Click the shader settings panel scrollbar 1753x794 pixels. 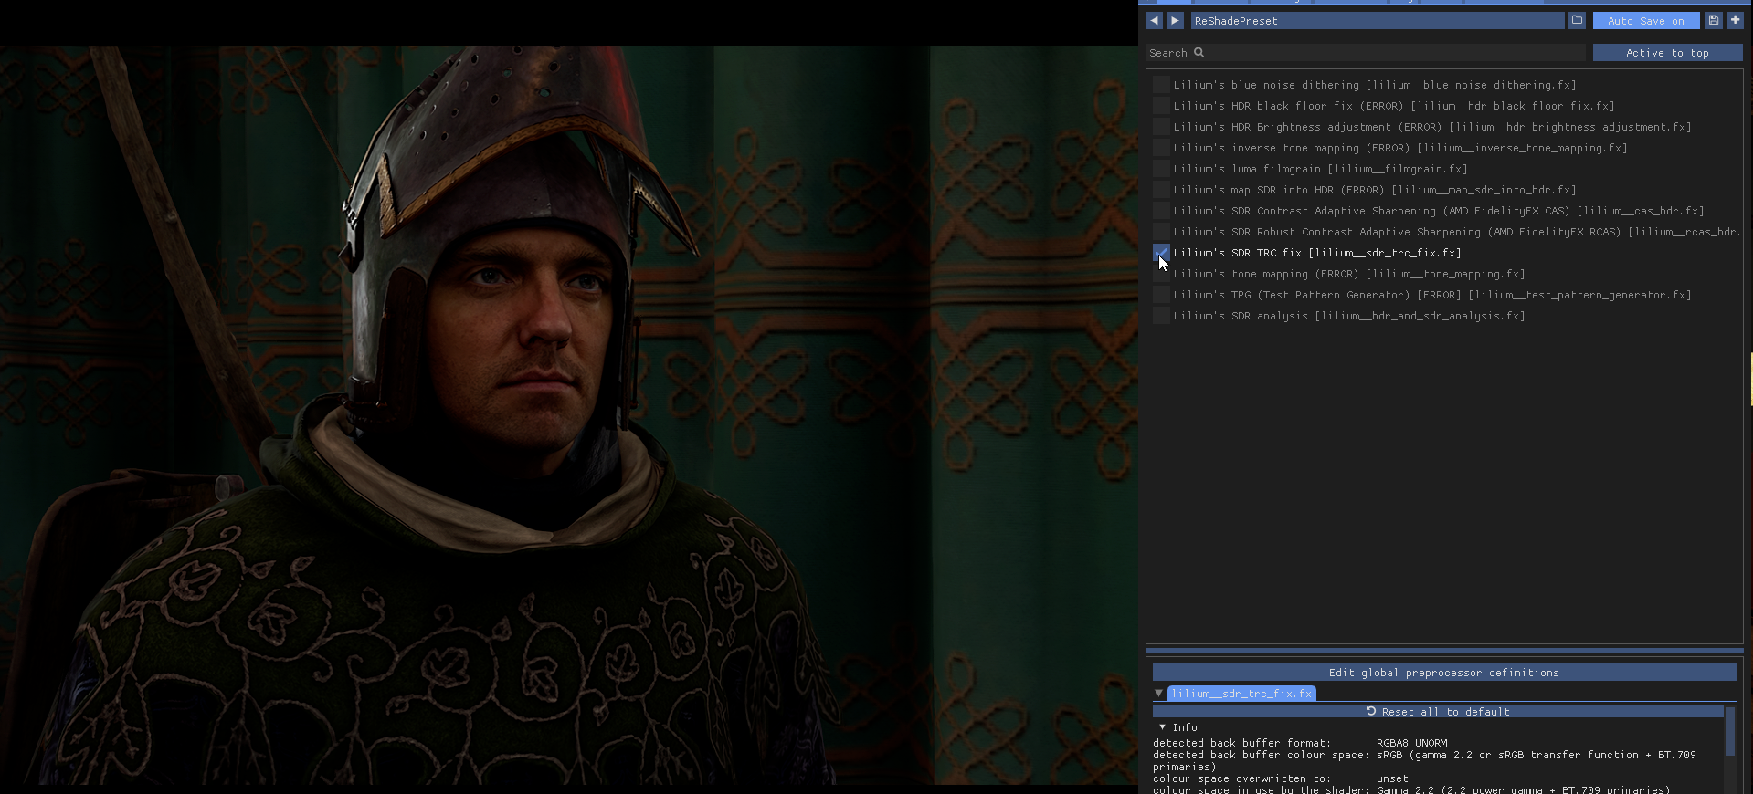(1730, 731)
